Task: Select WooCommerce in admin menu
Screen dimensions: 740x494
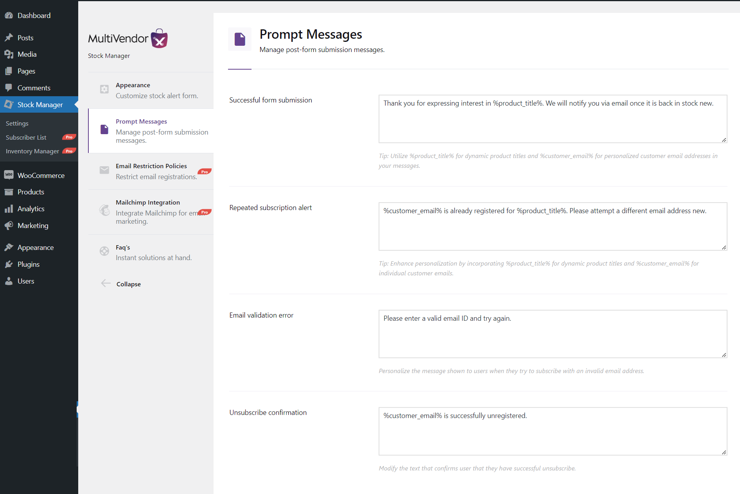Action: pos(39,175)
